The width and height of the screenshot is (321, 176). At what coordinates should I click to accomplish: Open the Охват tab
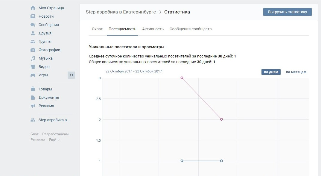tap(97, 29)
